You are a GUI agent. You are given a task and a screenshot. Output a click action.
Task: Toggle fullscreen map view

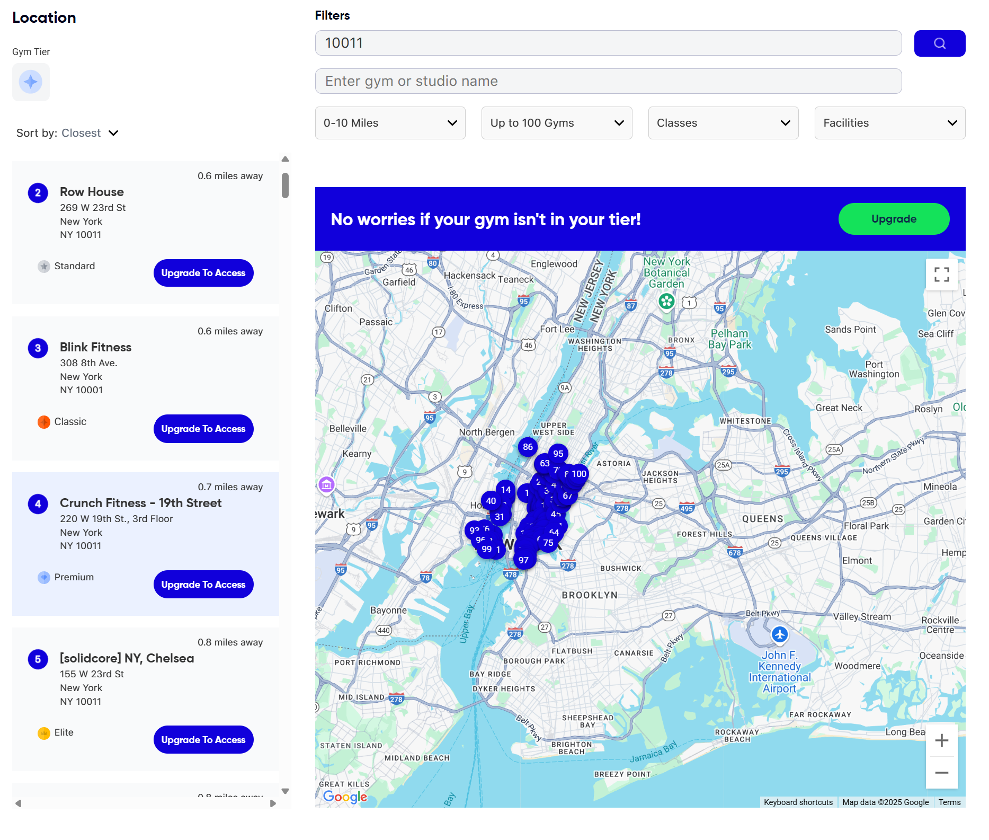941,275
